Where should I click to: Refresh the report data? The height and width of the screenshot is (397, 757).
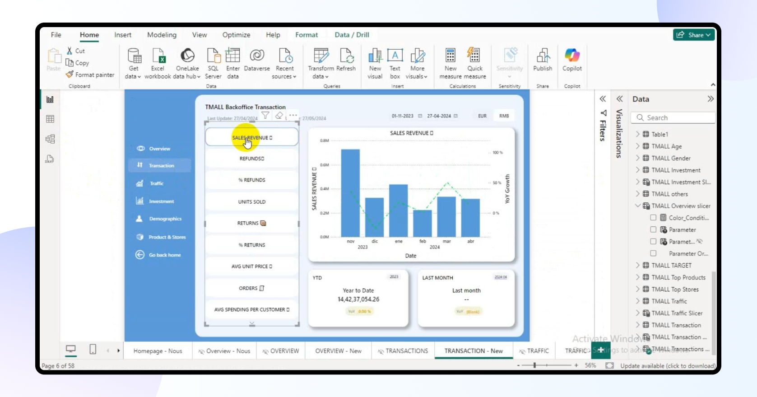(x=346, y=60)
